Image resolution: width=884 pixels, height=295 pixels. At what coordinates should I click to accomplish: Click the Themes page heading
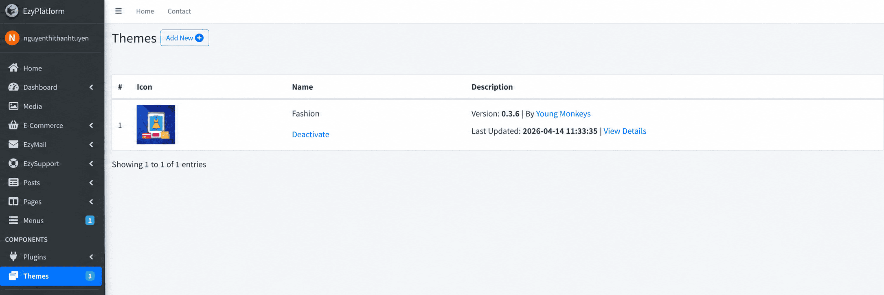tap(134, 38)
